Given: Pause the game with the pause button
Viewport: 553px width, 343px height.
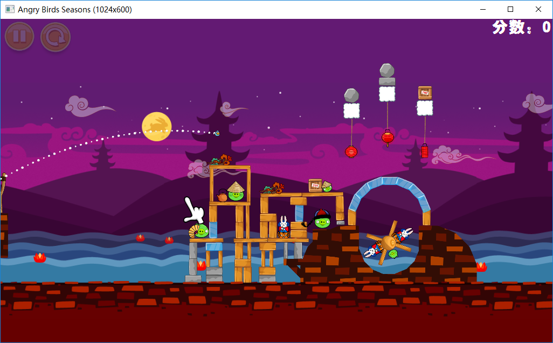Looking at the screenshot, I should point(19,36).
